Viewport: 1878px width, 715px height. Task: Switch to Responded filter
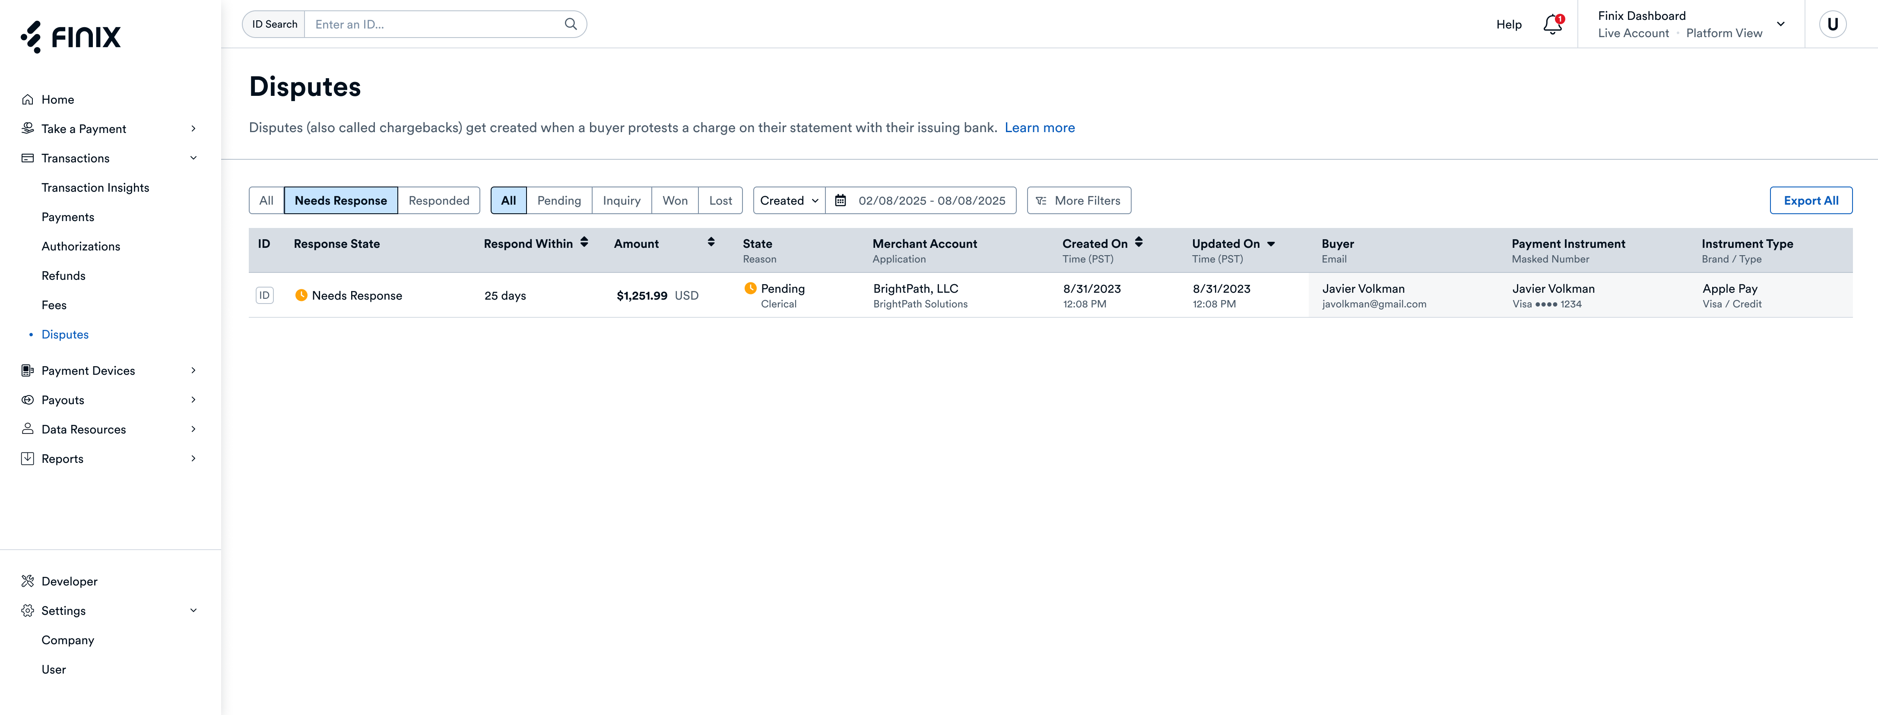coord(438,200)
